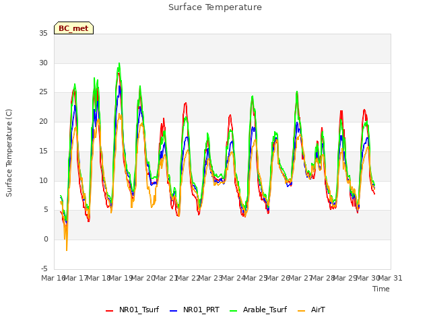Click the Mar 22 x-axis tick label
The width and height of the screenshot is (431, 323).
(189, 278)
